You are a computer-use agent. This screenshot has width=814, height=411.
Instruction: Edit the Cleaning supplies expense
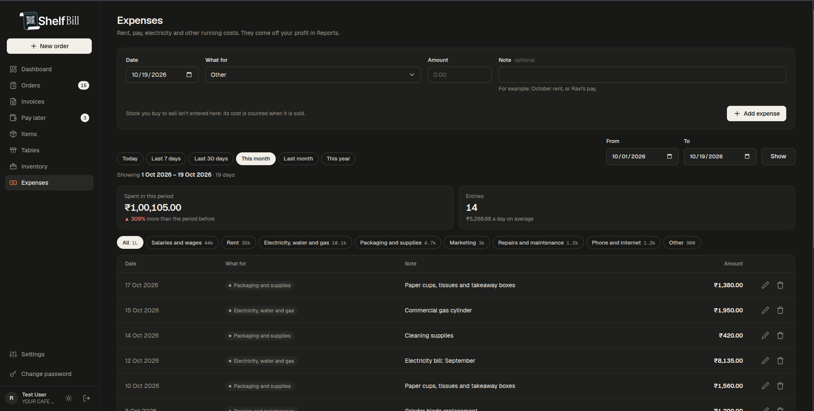pos(765,335)
